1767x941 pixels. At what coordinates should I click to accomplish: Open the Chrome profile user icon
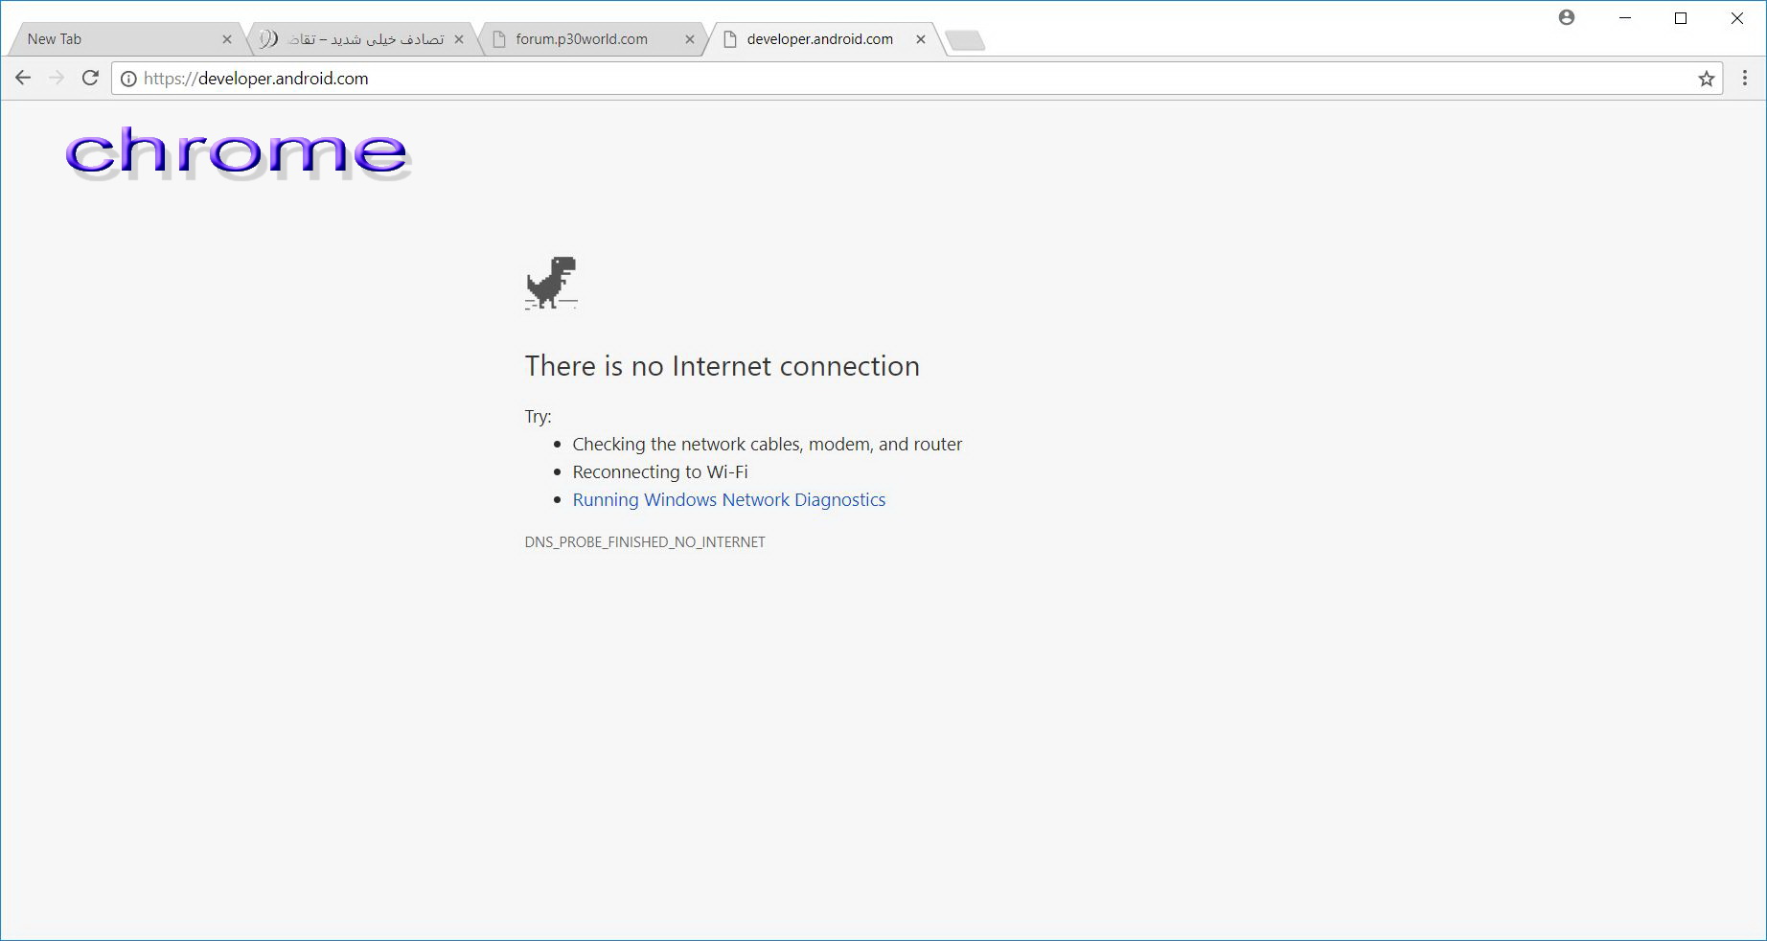(x=1567, y=17)
